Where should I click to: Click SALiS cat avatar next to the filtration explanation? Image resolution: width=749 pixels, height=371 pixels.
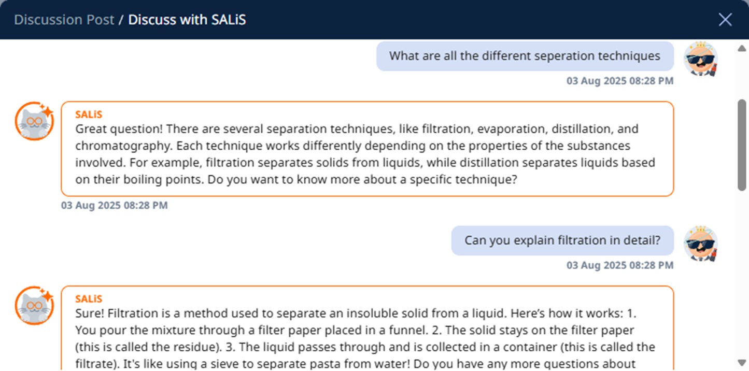[x=34, y=306]
